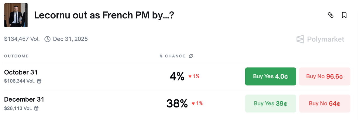
Task: Click the copy link icon
Action: [x=331, y=15]
